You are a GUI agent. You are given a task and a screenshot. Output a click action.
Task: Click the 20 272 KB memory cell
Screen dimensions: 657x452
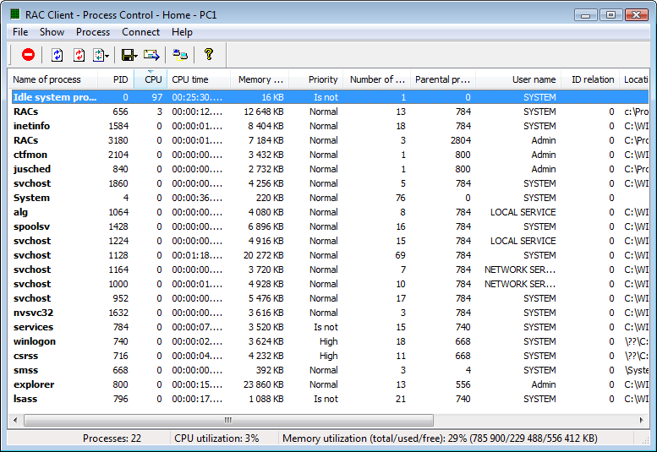pos(264,255)
